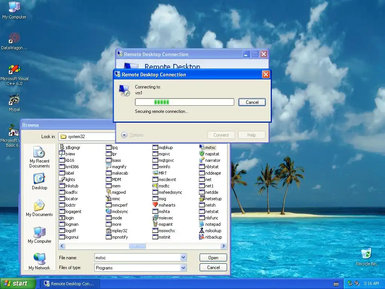Go to Desktop in places bar
This screenshot has width=385, height=289.
pyautogui.click(x=39, y=181)
